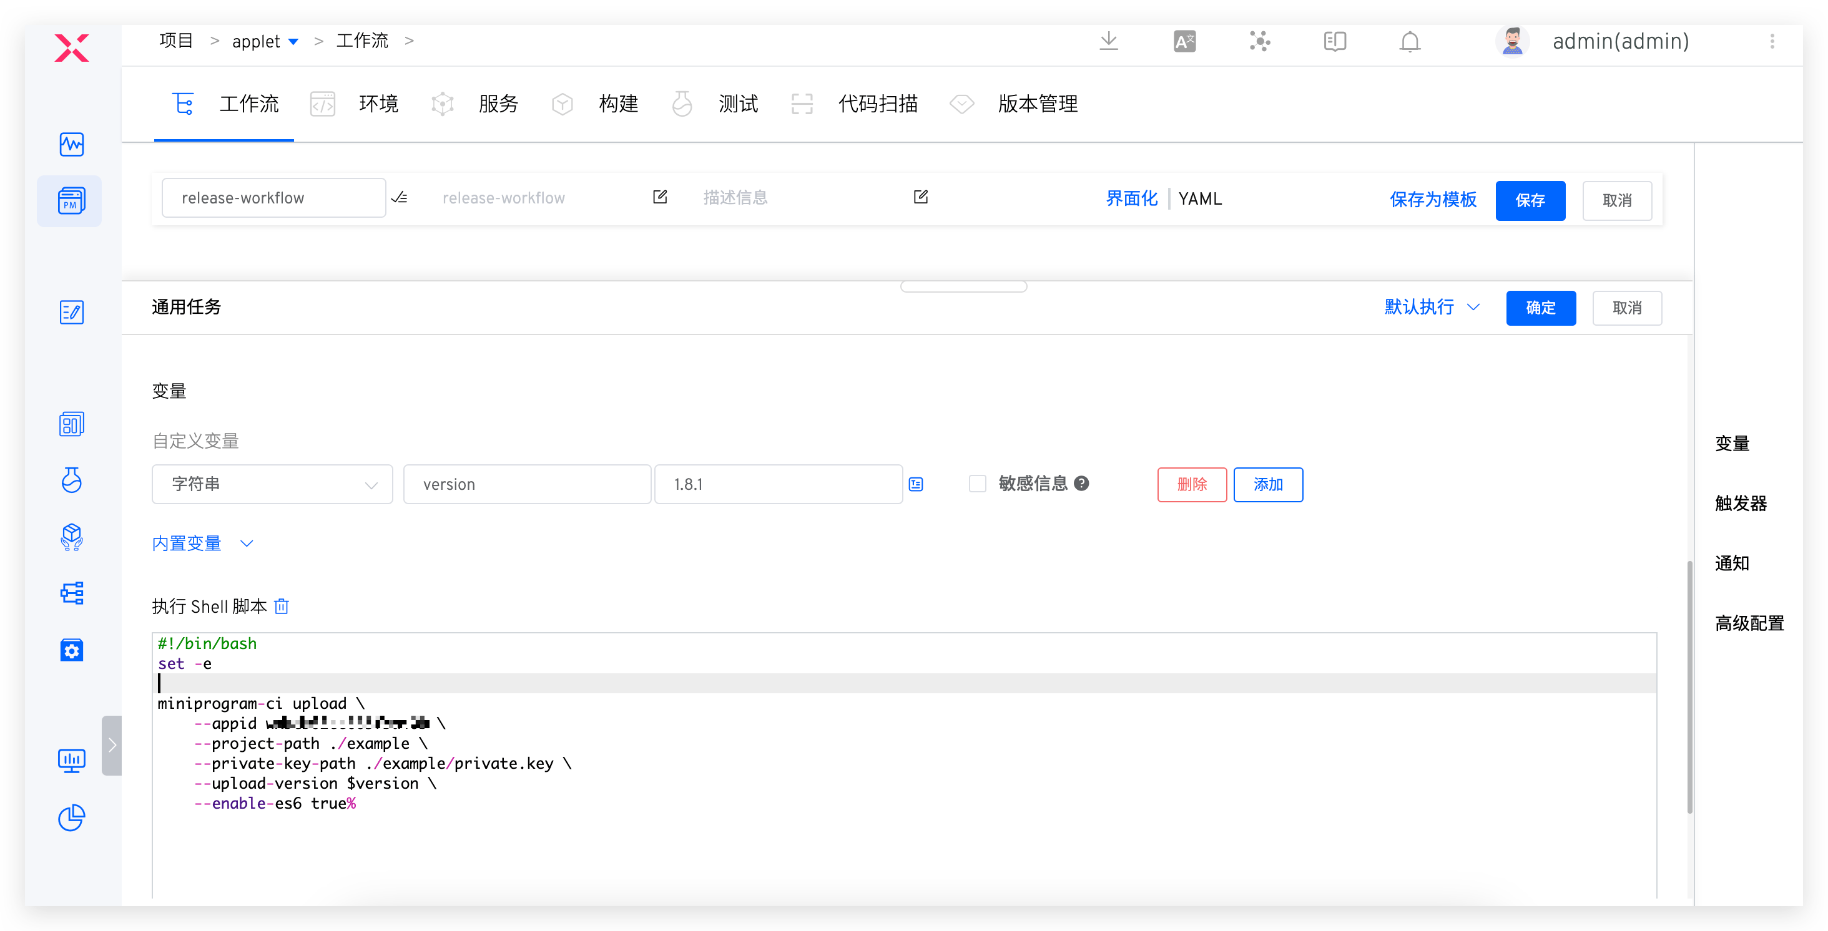Open the vertical three-dots menu
Screen dimensions: 1828x931
pos(1772,41)
